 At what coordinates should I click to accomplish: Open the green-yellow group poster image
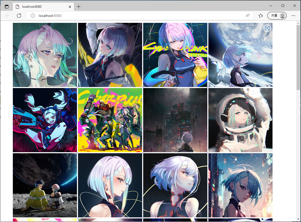[x=110, y=120]
